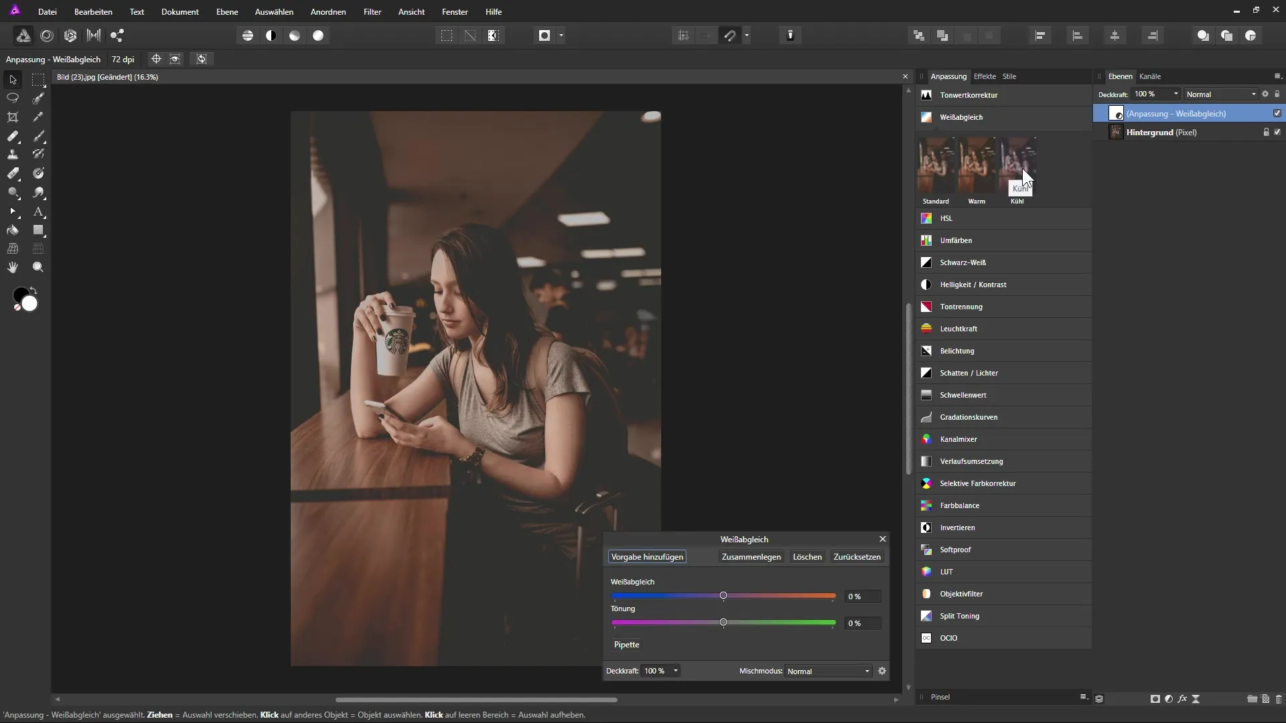Toggle the grid display button
Viewport: 1286px width, 723px height.
click(683, 35)
